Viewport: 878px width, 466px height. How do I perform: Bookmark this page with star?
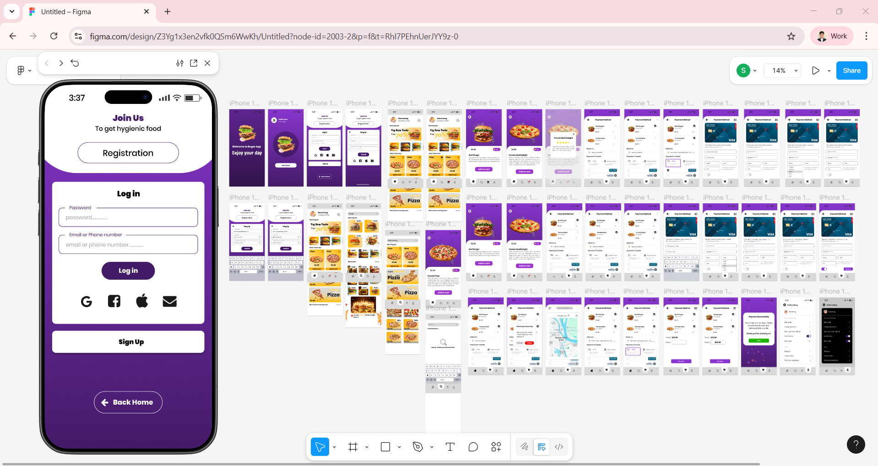pos(791,36)
